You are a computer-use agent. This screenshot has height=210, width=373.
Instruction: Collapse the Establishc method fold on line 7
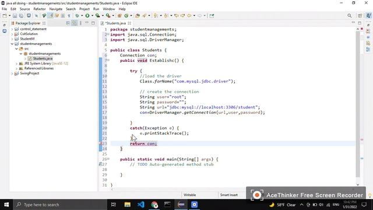(x=108, y=60)
